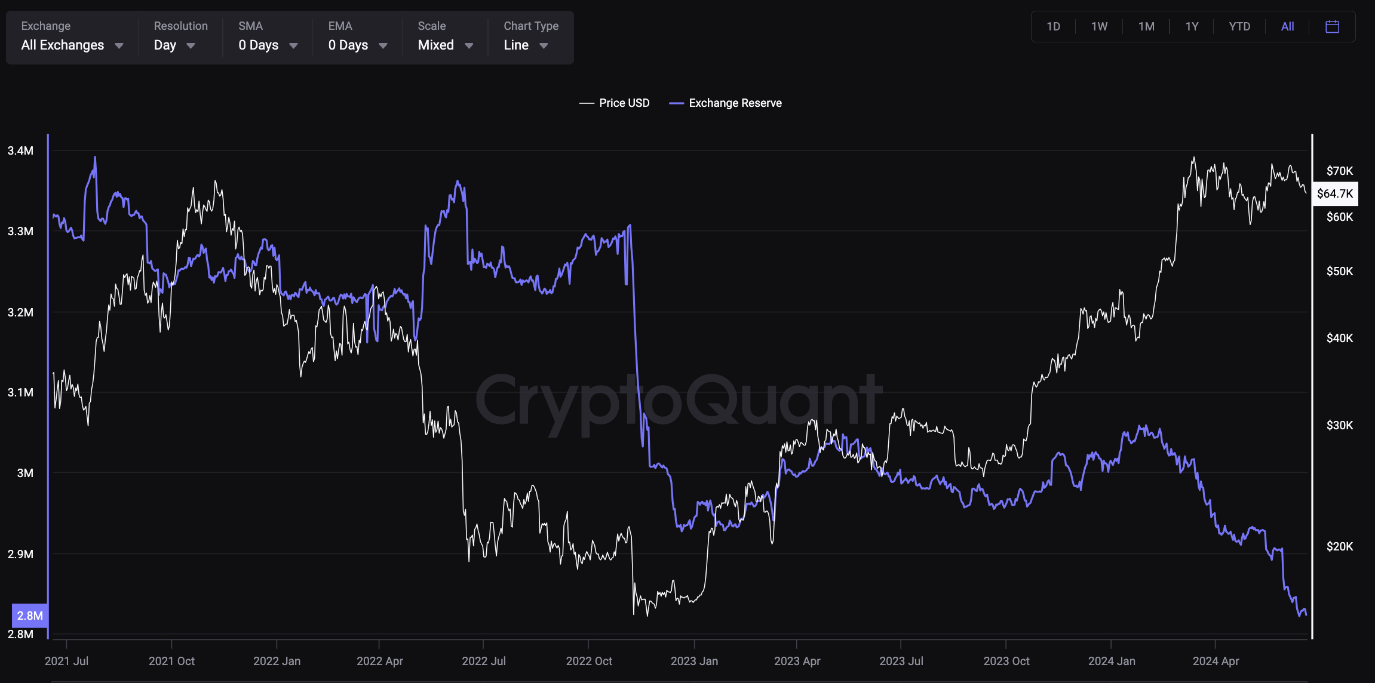Select the 1Y range button
The image size is (1375, 683).
(1192, 27)
